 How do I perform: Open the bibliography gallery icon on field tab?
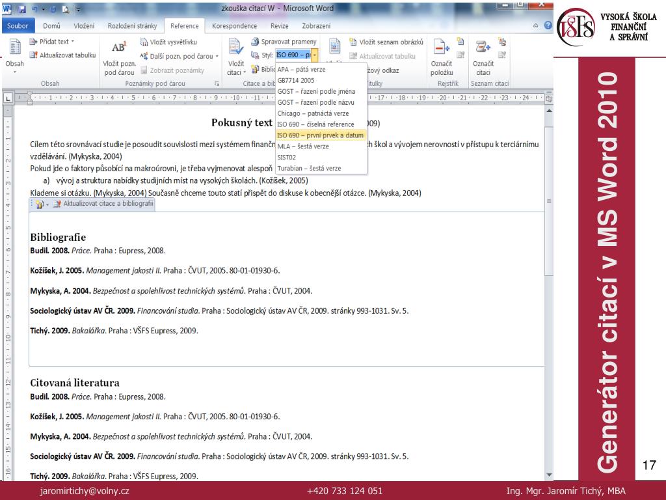(41, 204)
